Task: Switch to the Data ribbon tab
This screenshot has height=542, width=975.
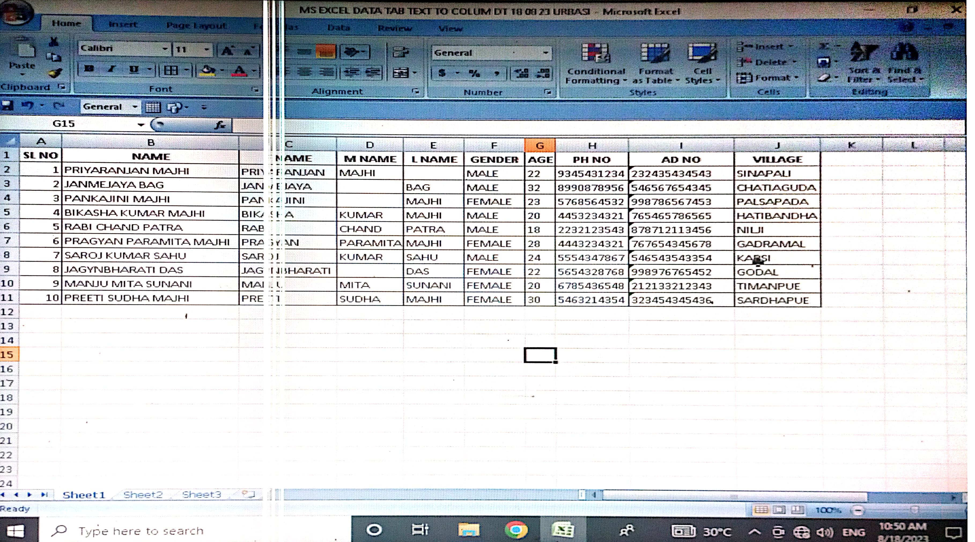Action: tap(338, 28)
